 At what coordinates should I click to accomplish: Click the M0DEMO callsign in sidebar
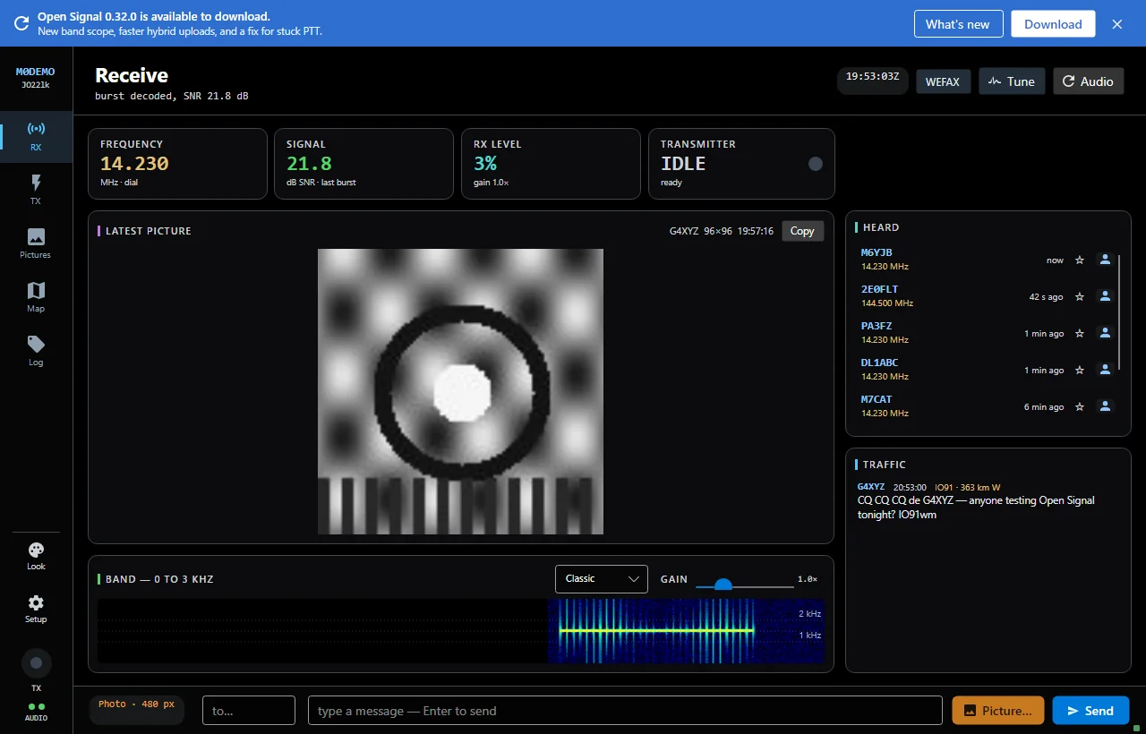(x=36, y=72)
